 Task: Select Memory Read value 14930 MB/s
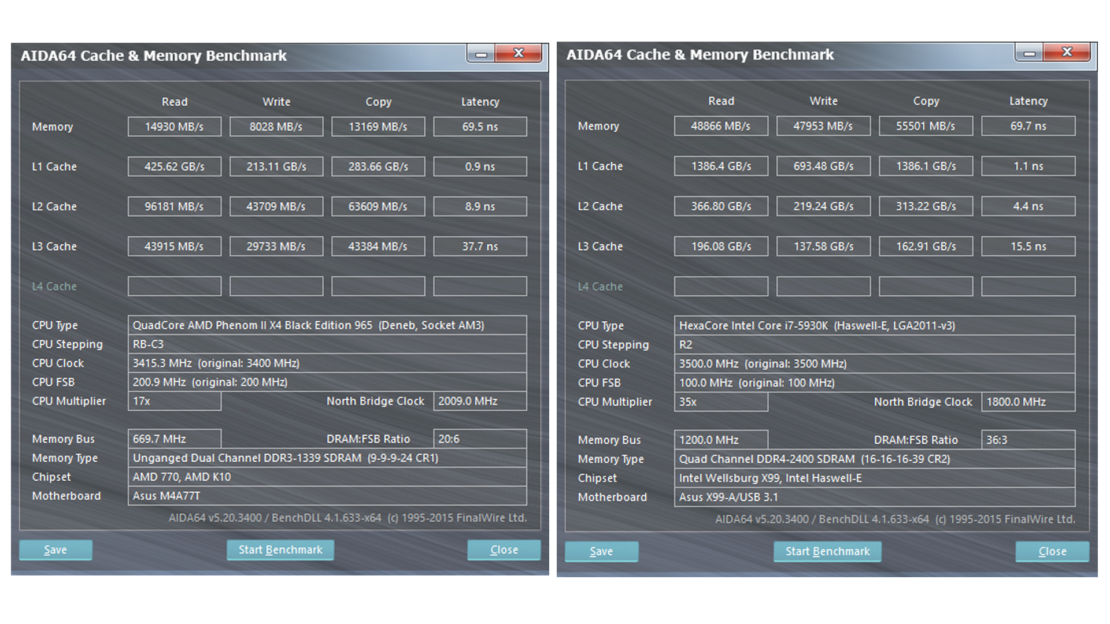pos(175,127)
